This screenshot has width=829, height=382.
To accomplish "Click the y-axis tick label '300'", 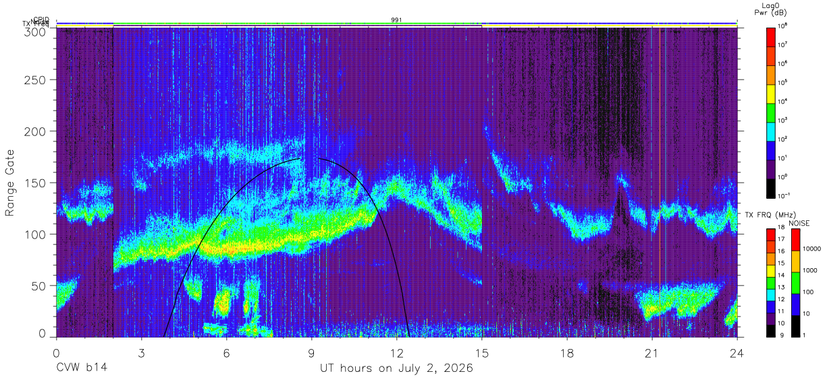I will point(36,31).
